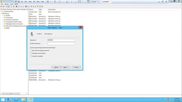The image size is (182, 102).
Task: Open the ADUC File menu
Action: [2, 4]
